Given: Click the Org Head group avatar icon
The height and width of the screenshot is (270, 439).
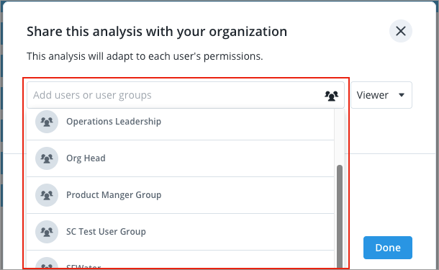Looking at the screenshot, I should (x=47, y=158).
